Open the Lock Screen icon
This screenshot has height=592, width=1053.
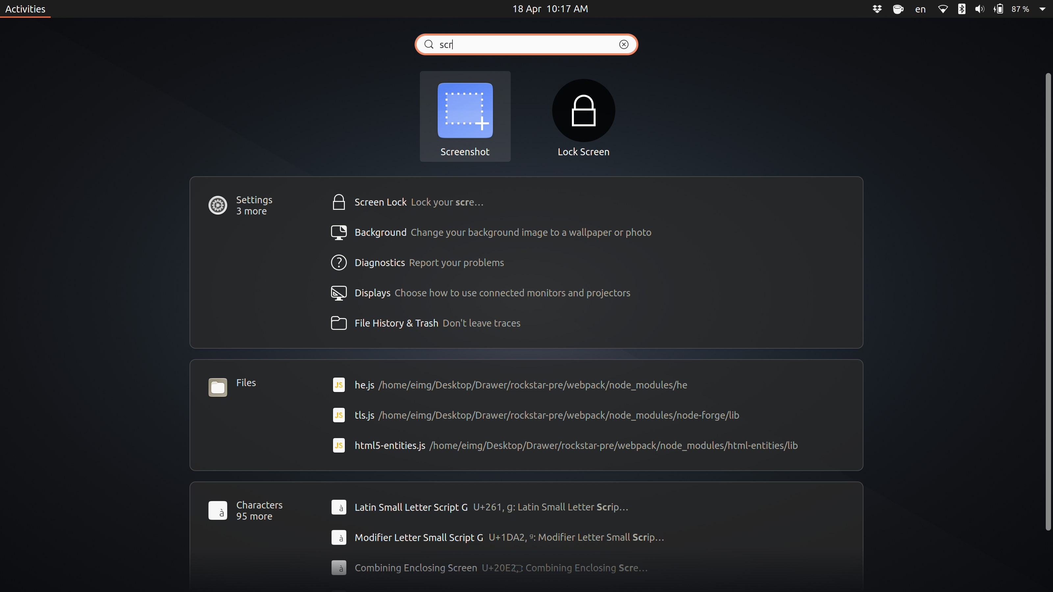pos(583,111)
